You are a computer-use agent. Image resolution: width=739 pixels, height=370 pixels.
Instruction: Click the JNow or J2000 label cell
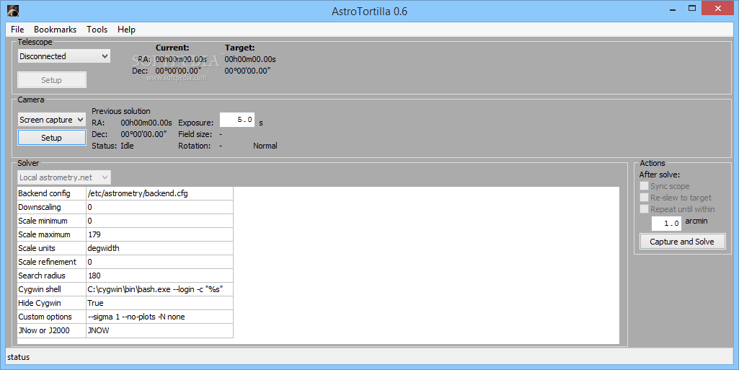(x=51, y=330)
